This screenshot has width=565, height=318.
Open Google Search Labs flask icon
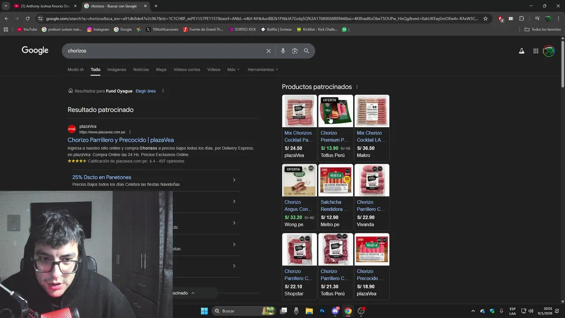522,51
